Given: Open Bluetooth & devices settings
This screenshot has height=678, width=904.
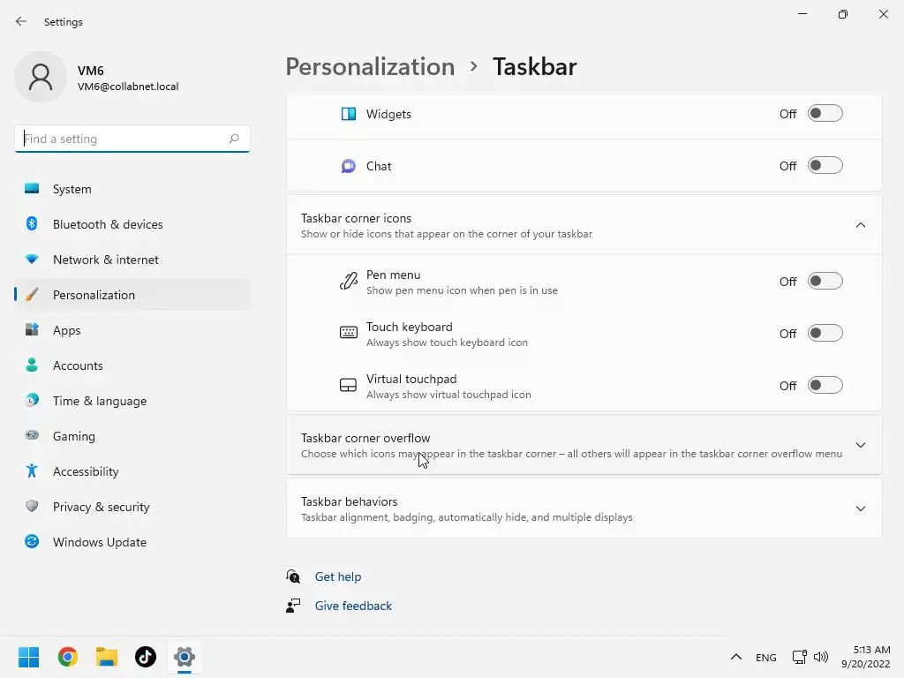Looking at the screenshot, I should 108,224.
